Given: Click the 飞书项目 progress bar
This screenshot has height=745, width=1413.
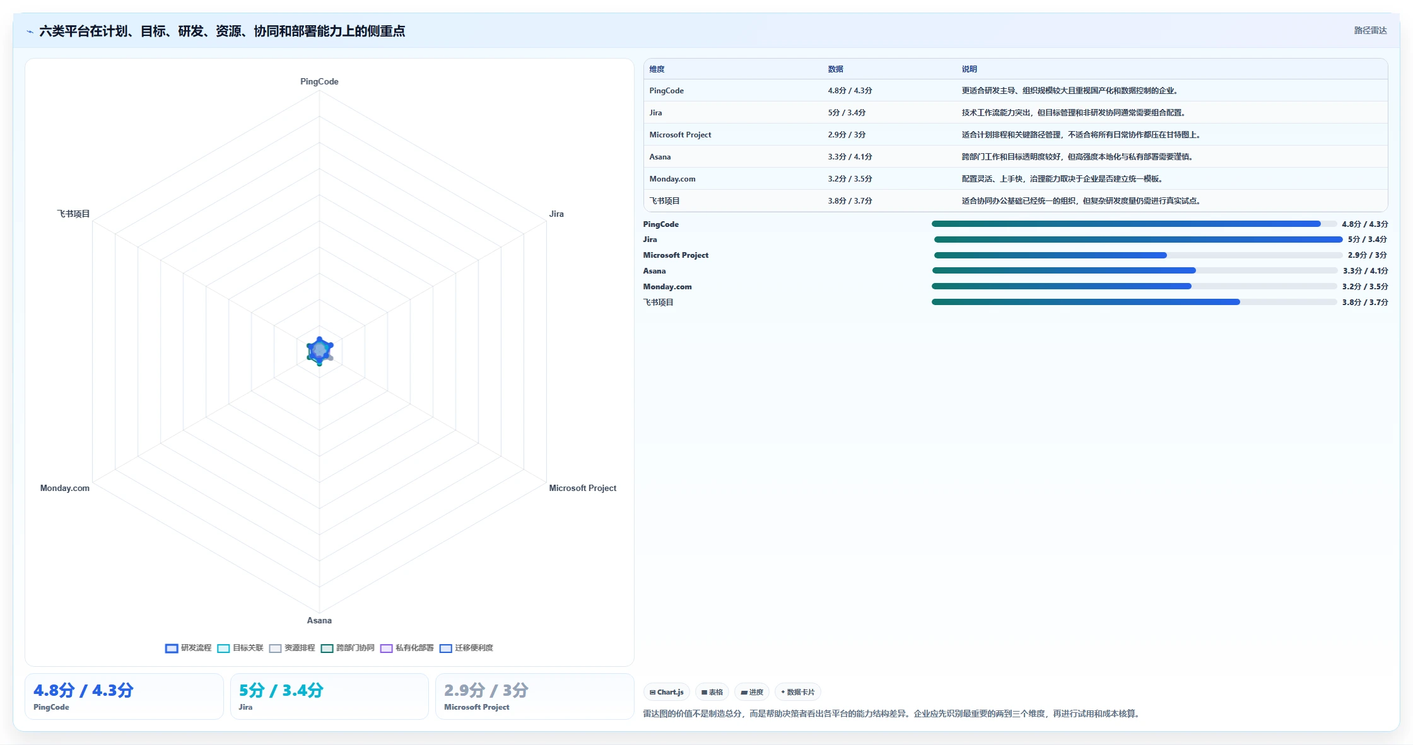Looking at the screenshot, I should (1134, 302).
